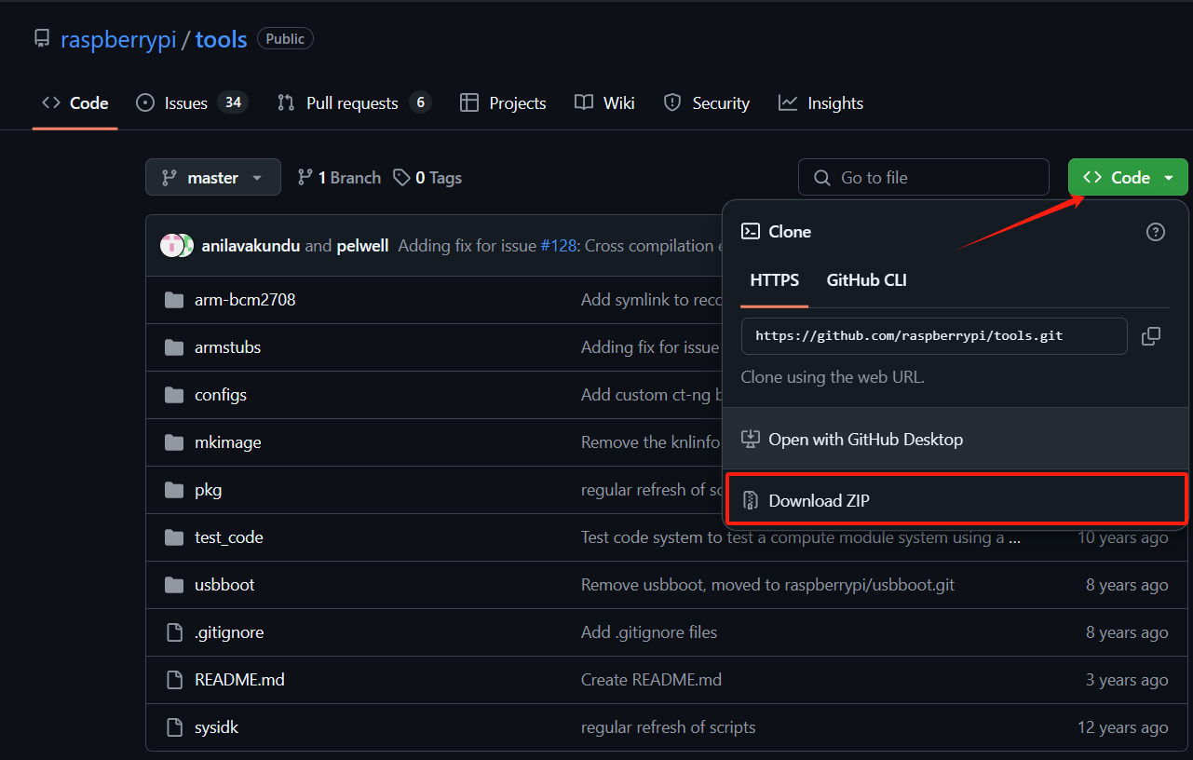Toggle the green Code dropdown button
The width and height of the screenshot is (1193, 760).
1128,177
